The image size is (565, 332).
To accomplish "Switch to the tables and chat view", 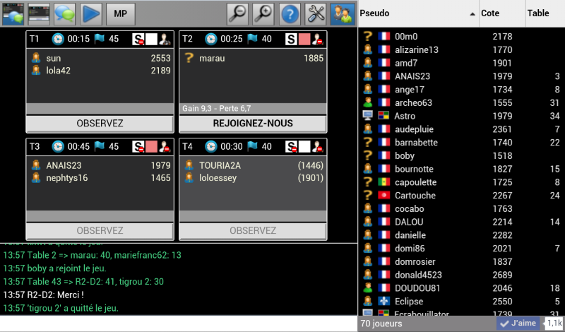I will click(x=13, y=13).
